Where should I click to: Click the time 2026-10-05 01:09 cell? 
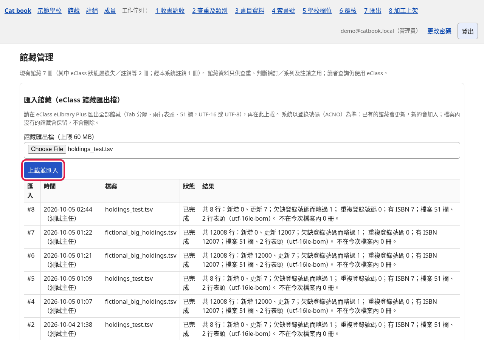[x=71, y=283]
